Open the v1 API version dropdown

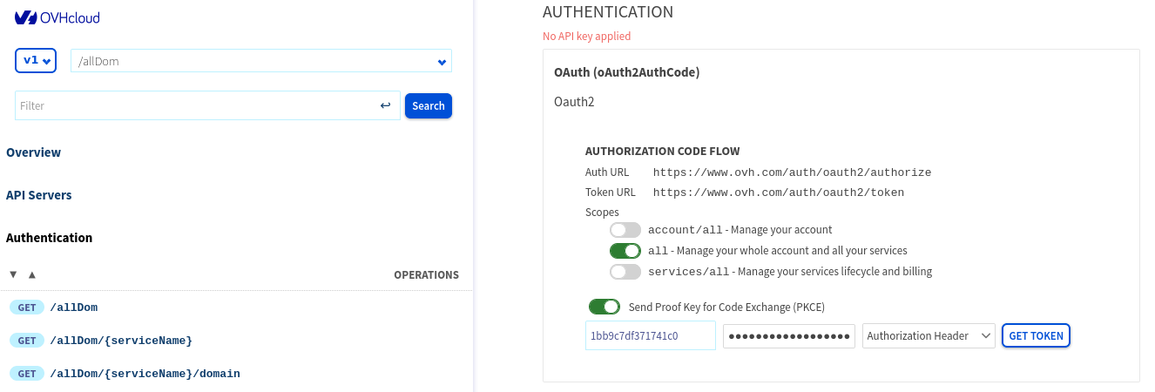point(36,61)
